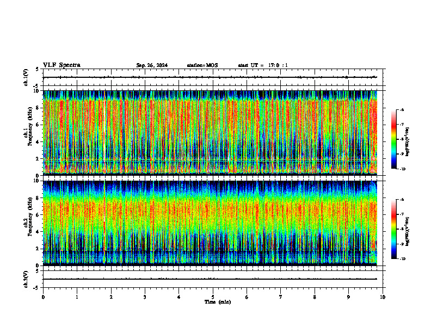Click time axis tick label "5"
431x333 pixels.
click(213, 297)
